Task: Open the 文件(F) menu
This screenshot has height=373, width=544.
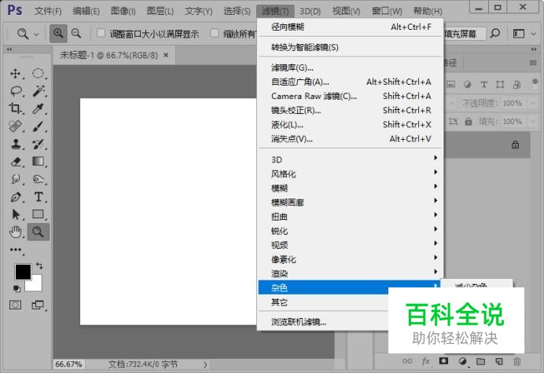Action: click(x=48, y=11)
